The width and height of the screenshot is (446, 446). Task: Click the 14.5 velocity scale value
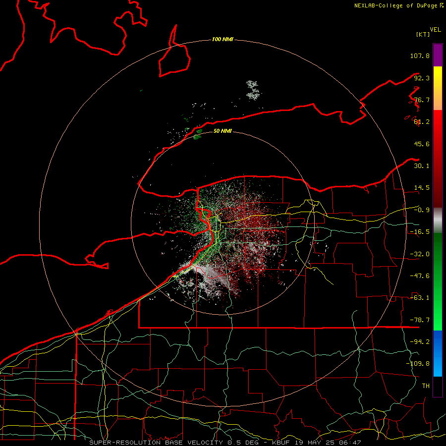pos(422,188)
